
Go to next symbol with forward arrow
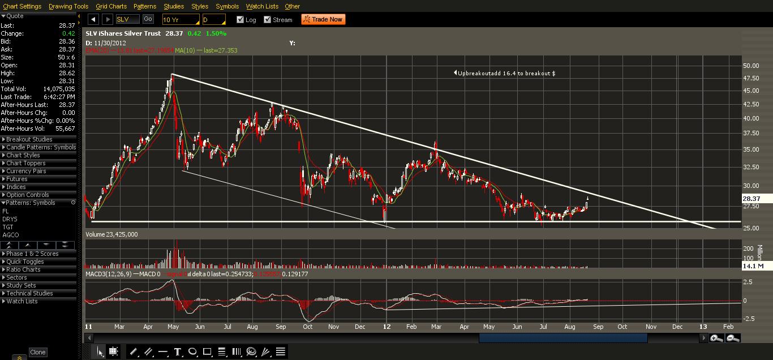click(x=106, y=19)
